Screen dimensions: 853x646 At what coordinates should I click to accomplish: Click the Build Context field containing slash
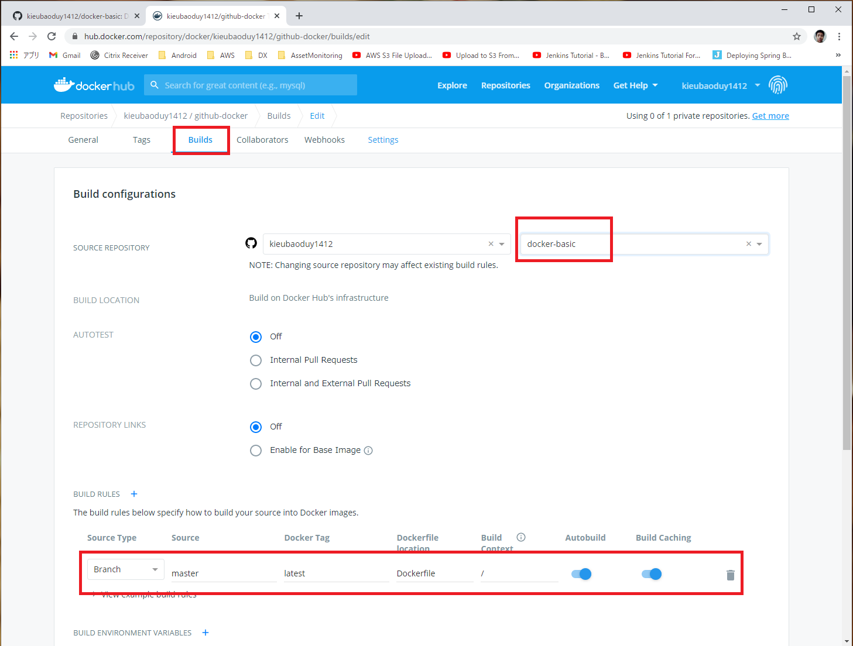[519, 573]
